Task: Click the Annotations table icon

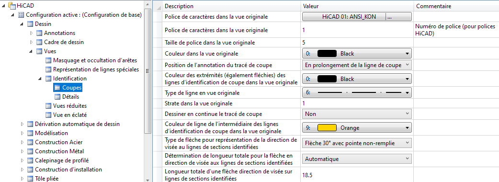Action: click(x=39, y=33)
